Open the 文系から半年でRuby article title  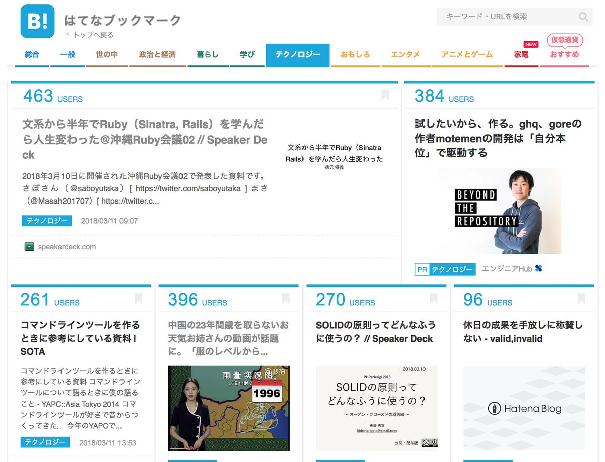coord(145,140)
